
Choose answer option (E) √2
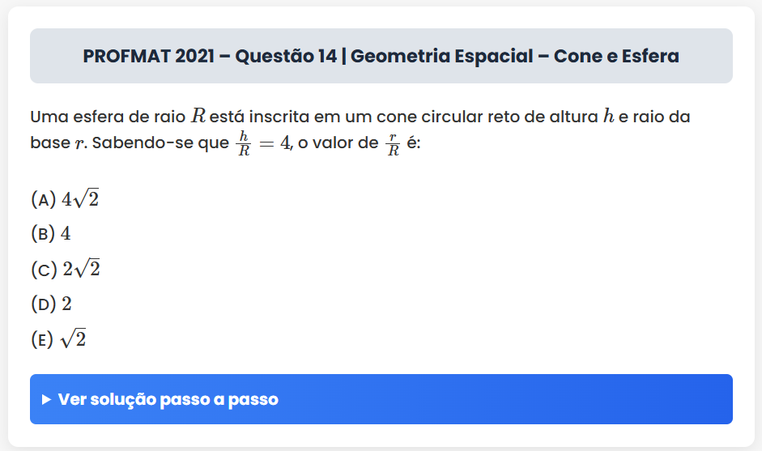tap(58, 339)
